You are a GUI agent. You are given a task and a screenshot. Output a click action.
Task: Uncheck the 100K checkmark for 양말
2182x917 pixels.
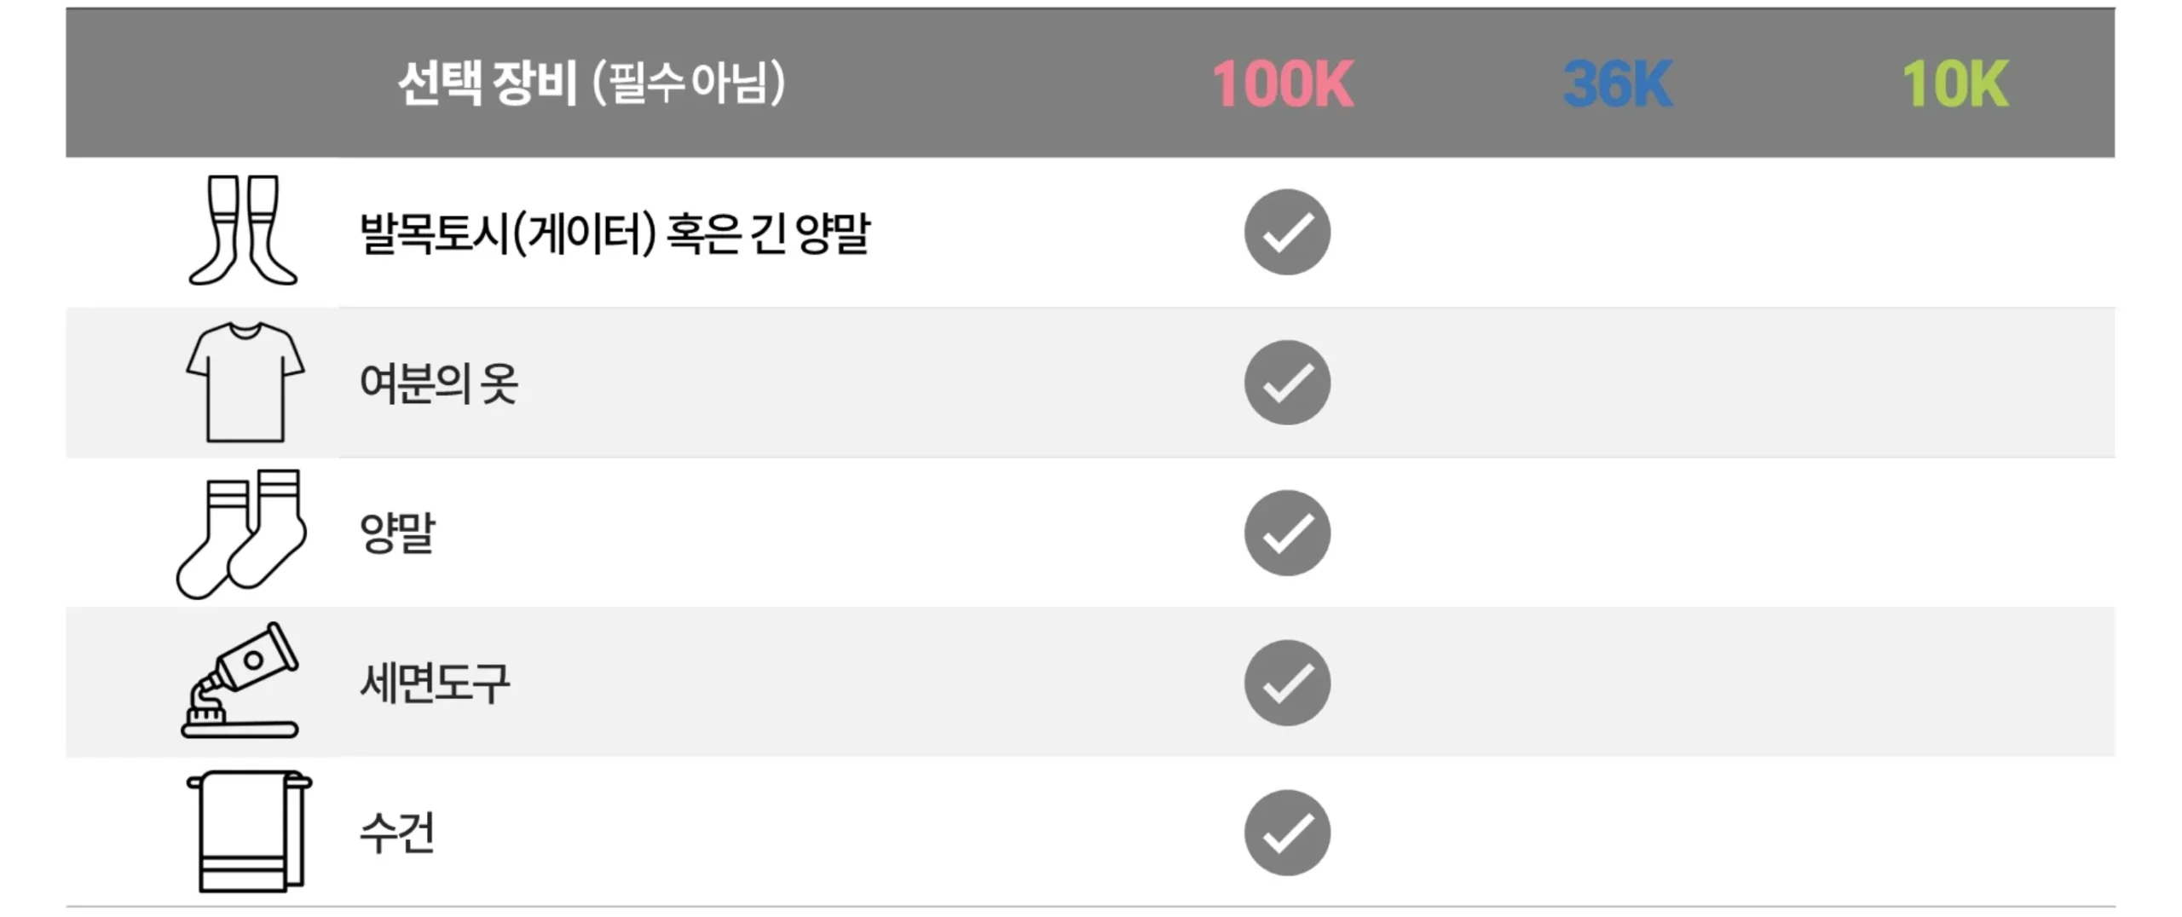pos(1286,533)
